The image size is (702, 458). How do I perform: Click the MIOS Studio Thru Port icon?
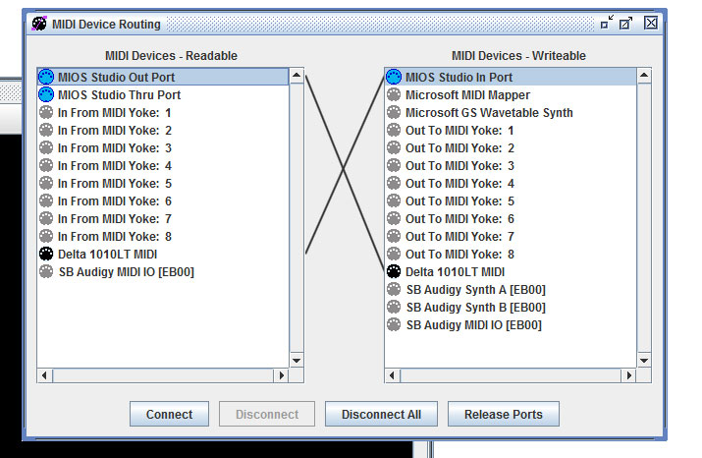pyautogui.click(x=45, y=94)
